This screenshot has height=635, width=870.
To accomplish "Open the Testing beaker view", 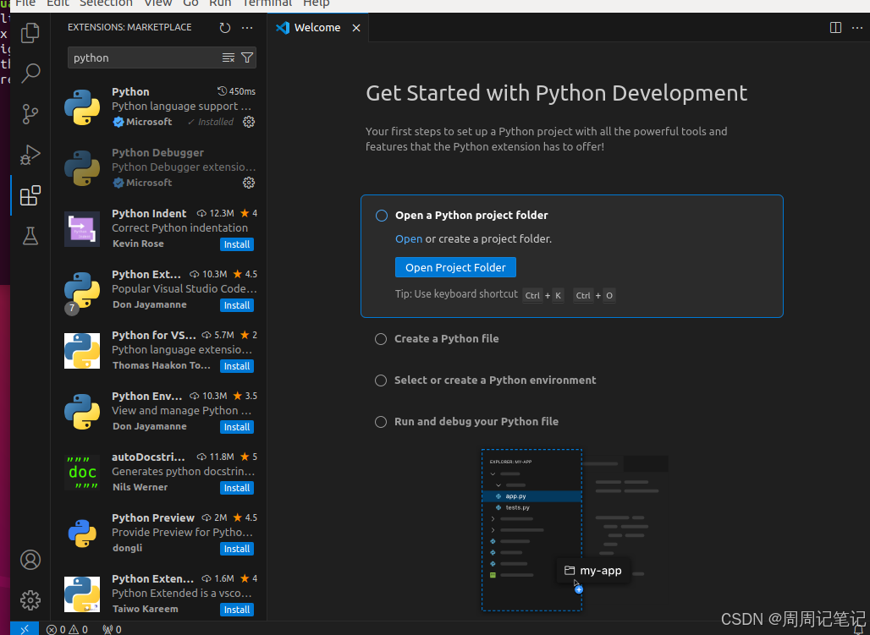I will tap(30, 236).
